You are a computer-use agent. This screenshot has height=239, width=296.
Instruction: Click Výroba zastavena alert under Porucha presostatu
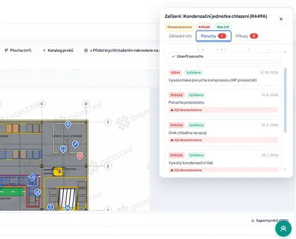tap(223, 110)
